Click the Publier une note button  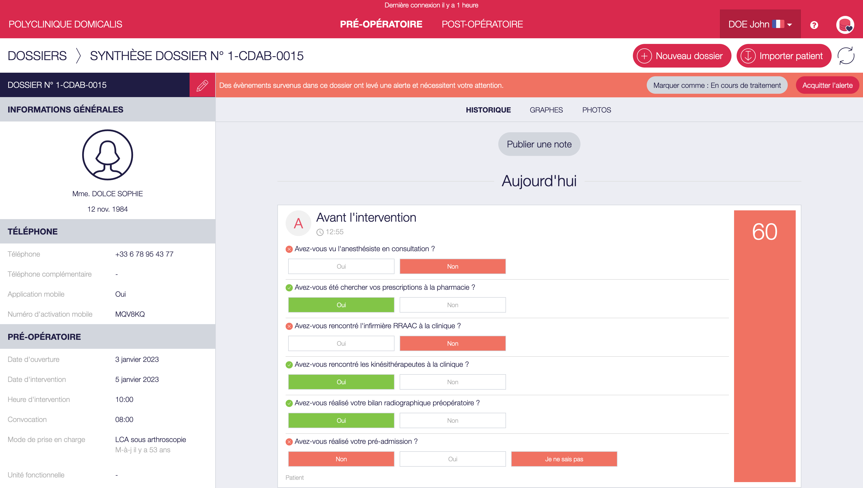point(539,144)
